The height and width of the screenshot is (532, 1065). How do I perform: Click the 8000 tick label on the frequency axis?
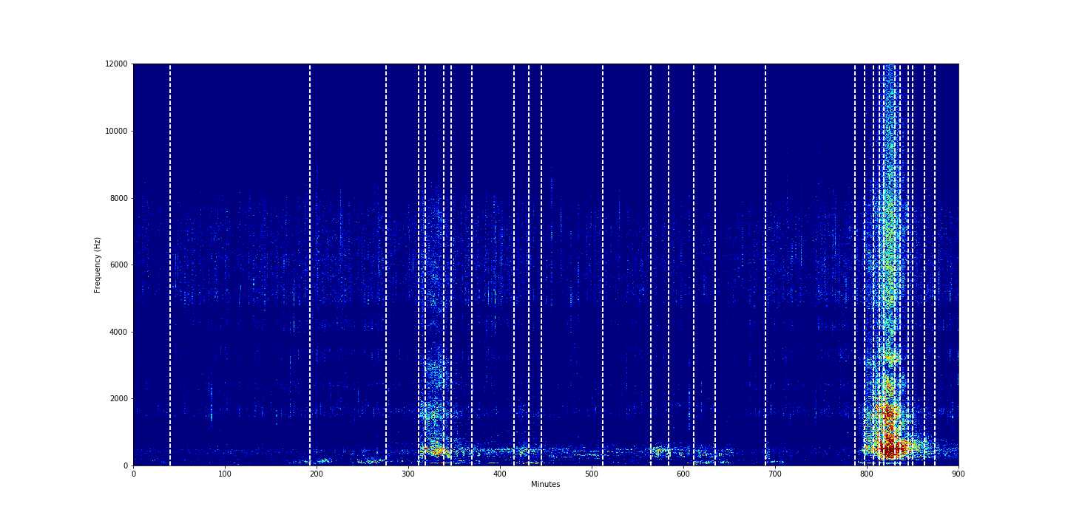click(x=118, y=198)
